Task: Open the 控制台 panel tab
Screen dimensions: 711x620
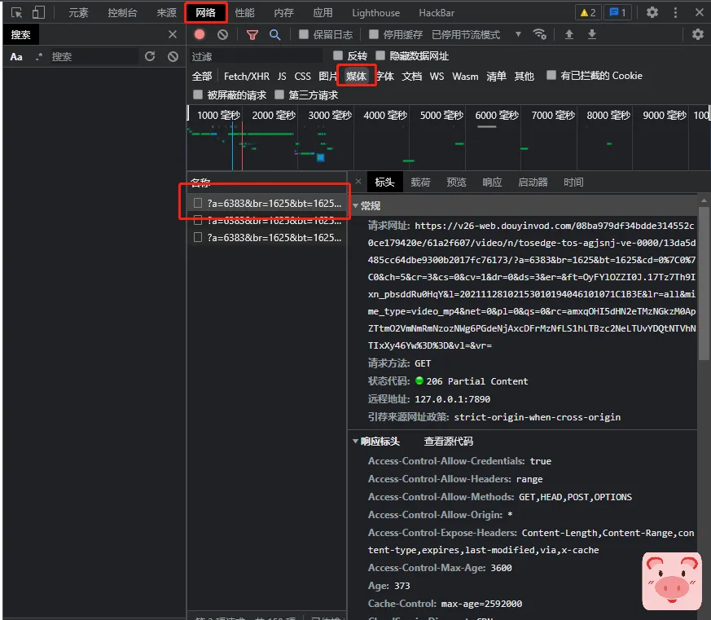Action: click(122, 13)
